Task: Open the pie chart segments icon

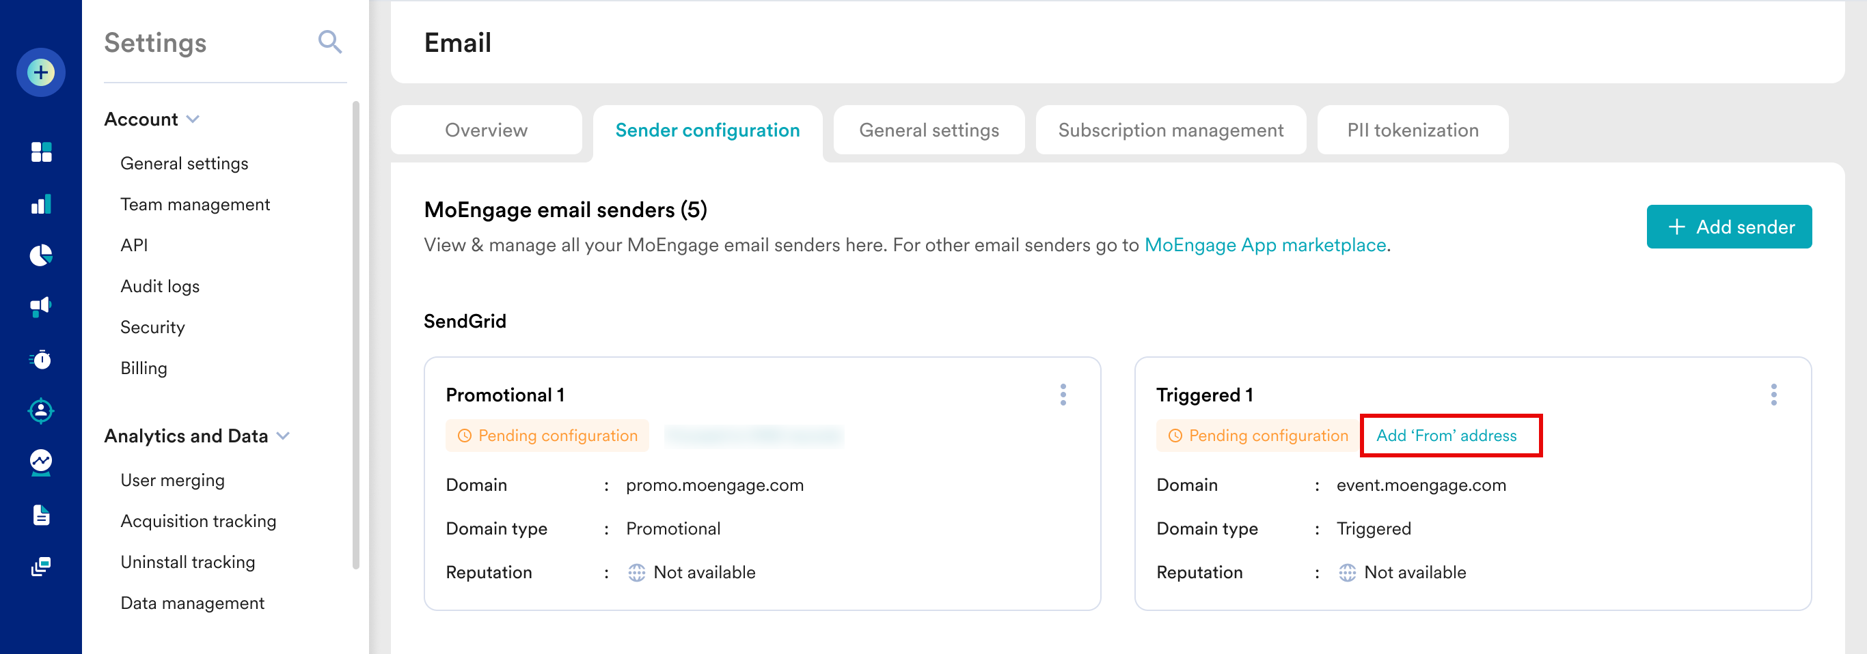Action: point(41,256)
